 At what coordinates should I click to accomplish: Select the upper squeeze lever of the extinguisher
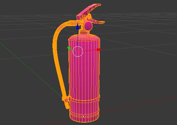point(88,11)
